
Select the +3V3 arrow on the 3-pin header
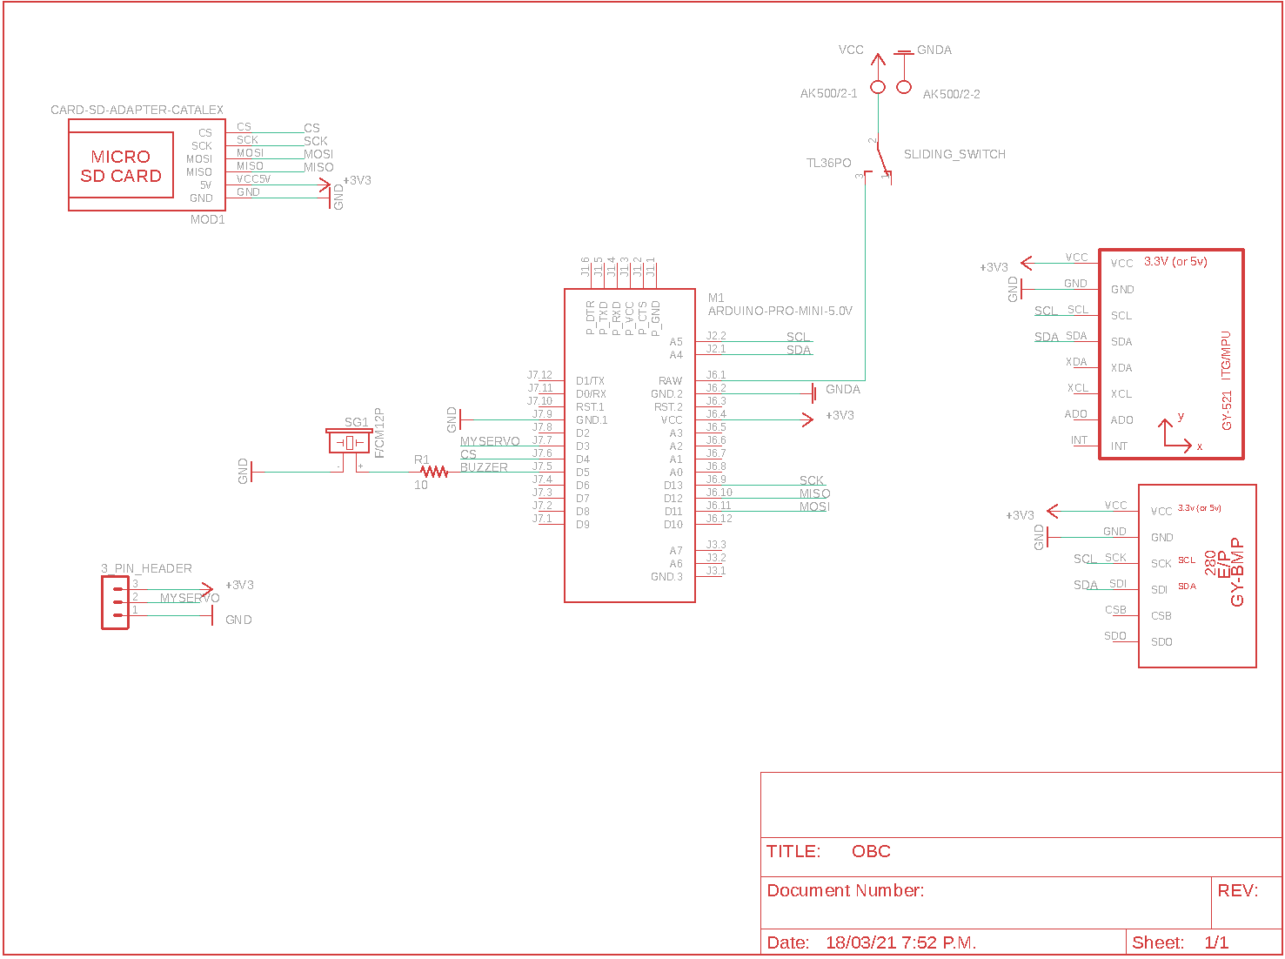coord(207,589)
